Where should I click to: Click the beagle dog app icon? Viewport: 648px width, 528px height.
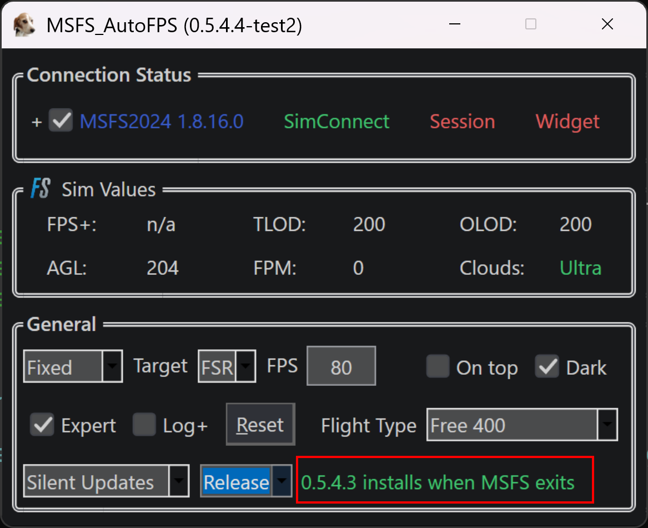tap(24, 25)
